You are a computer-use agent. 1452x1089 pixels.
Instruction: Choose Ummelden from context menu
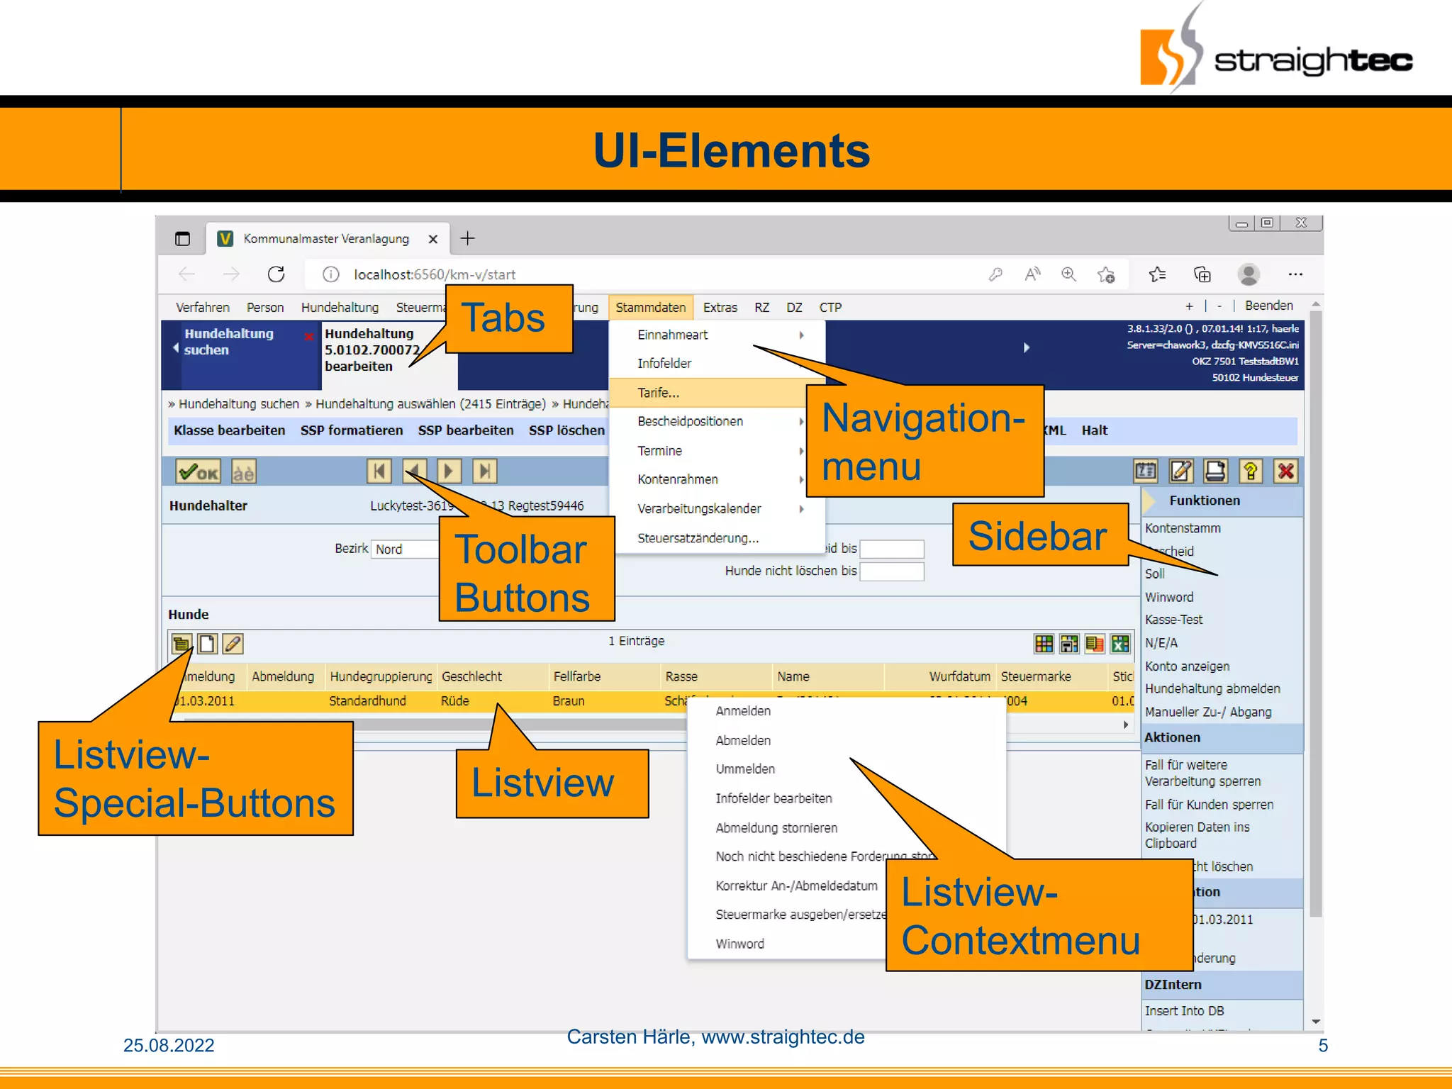745,769
